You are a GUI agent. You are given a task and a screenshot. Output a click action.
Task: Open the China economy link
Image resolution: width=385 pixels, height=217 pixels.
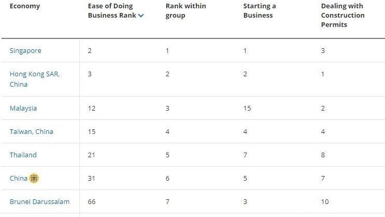19,179
